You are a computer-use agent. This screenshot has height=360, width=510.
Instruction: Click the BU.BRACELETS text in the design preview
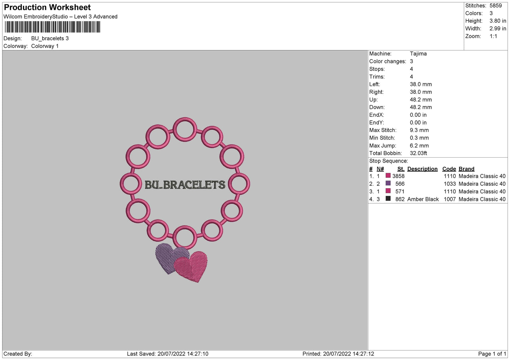click(185, 184)
